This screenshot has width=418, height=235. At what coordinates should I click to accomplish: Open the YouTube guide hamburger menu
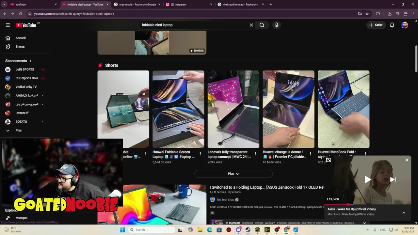[x=8, y=25]
